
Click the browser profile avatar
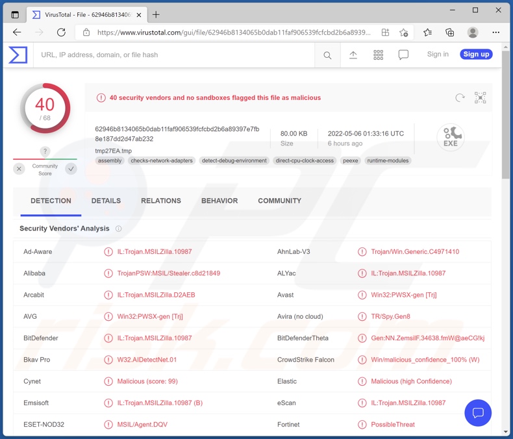click(x=473, y=32)
